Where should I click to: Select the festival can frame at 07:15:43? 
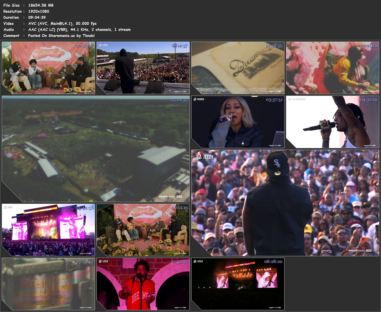48,284
